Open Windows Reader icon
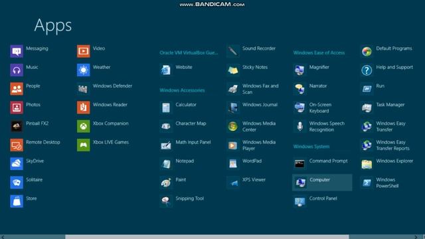 [x=84, y=108]
